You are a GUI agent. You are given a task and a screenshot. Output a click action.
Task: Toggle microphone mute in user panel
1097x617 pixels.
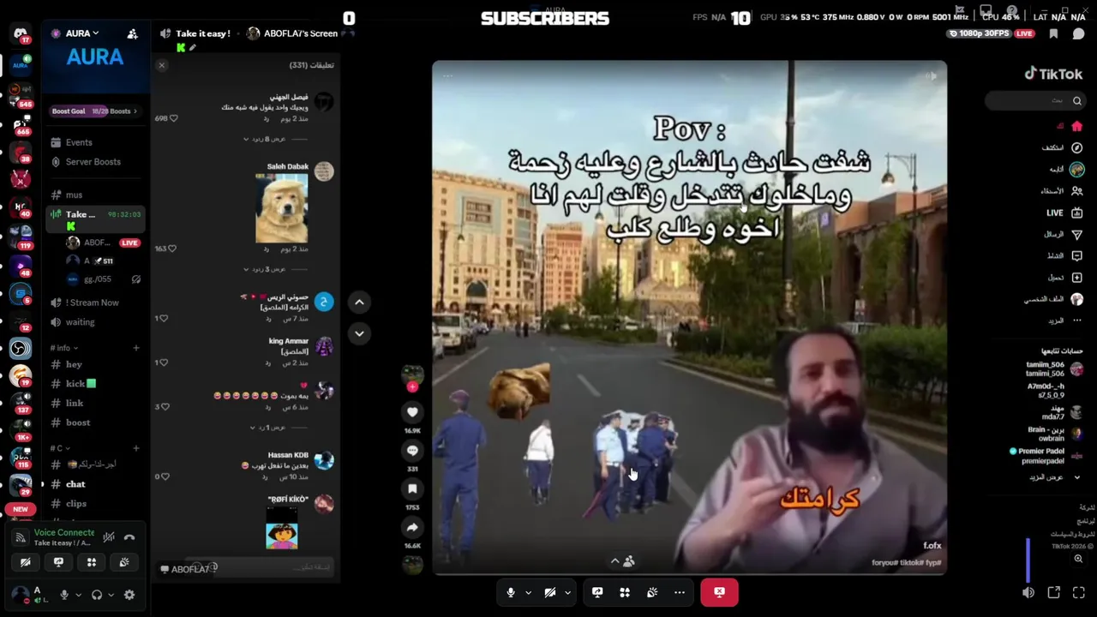point(64,595)
